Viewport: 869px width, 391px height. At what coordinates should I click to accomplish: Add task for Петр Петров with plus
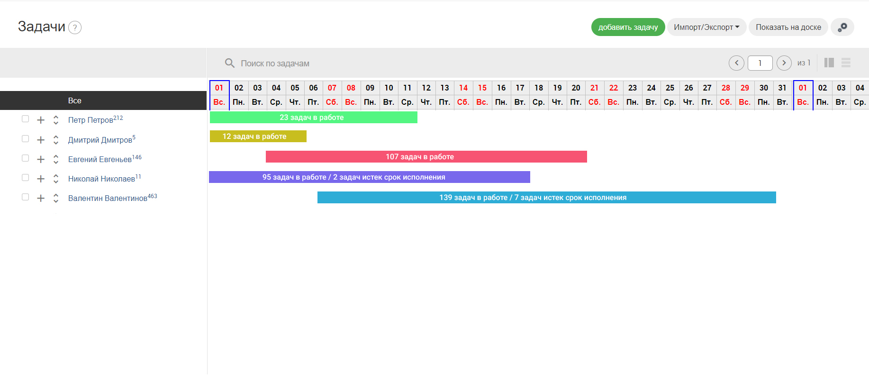(41, 120)
